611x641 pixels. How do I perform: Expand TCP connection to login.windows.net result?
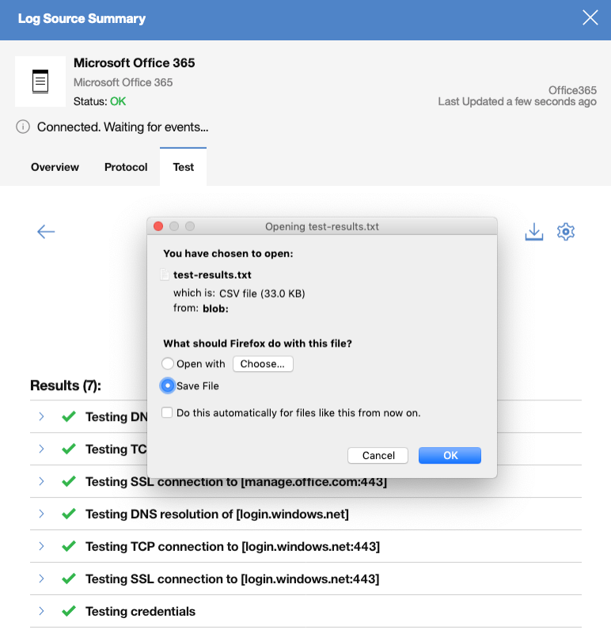tap(41, 546)
